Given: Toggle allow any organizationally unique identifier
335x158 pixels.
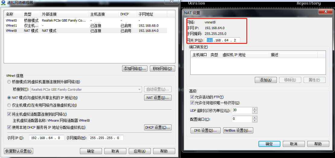Looking at the screenshot, I should coord(192,103).
